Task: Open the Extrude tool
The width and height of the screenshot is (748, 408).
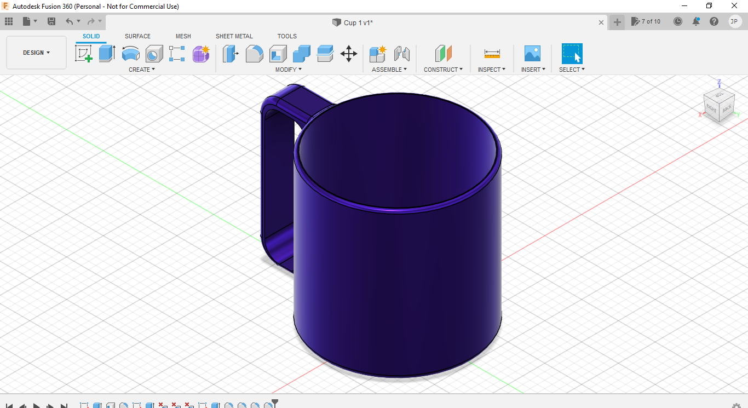Action: coord(106,54)
